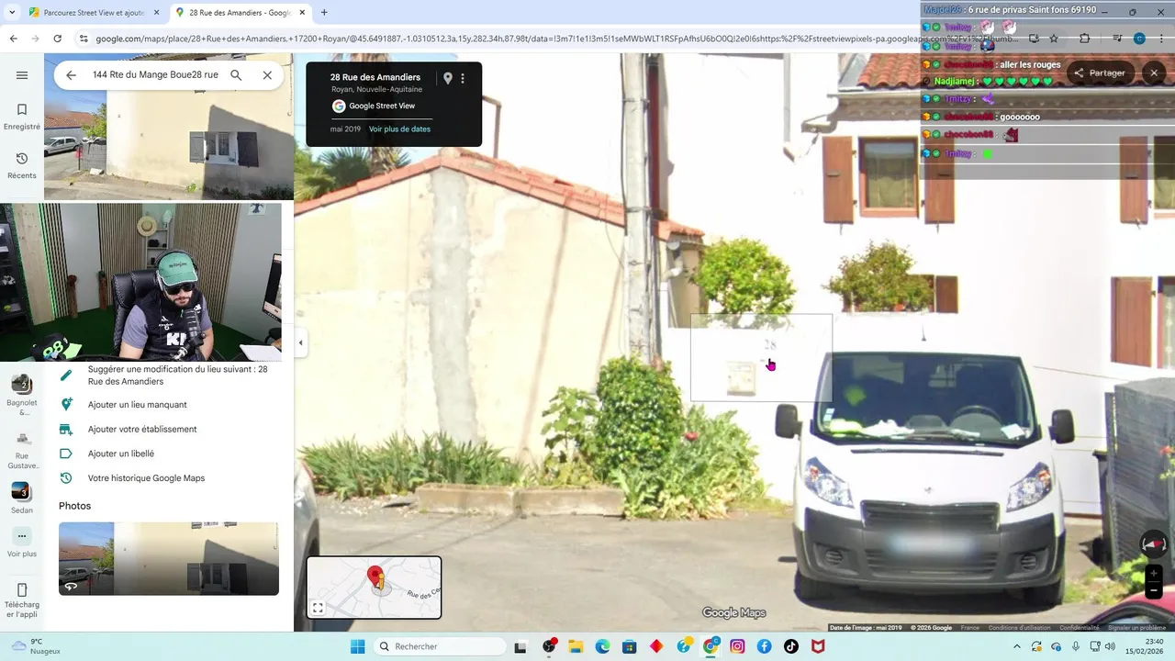The image size is (1175, 661).
Task: Expand the minimap with the fullscreen icon
Action: (x=318, y=608)
